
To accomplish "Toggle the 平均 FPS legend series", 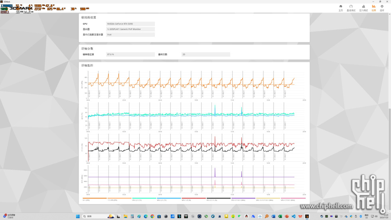I will coord(119,199).
